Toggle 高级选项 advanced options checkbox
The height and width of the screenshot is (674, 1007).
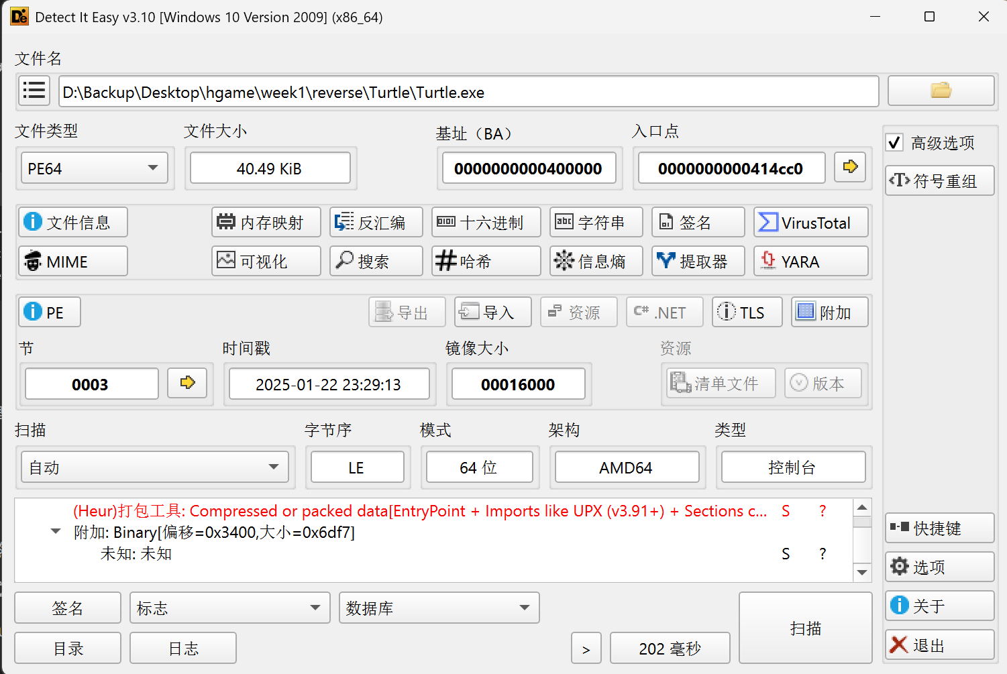(894, 142)
